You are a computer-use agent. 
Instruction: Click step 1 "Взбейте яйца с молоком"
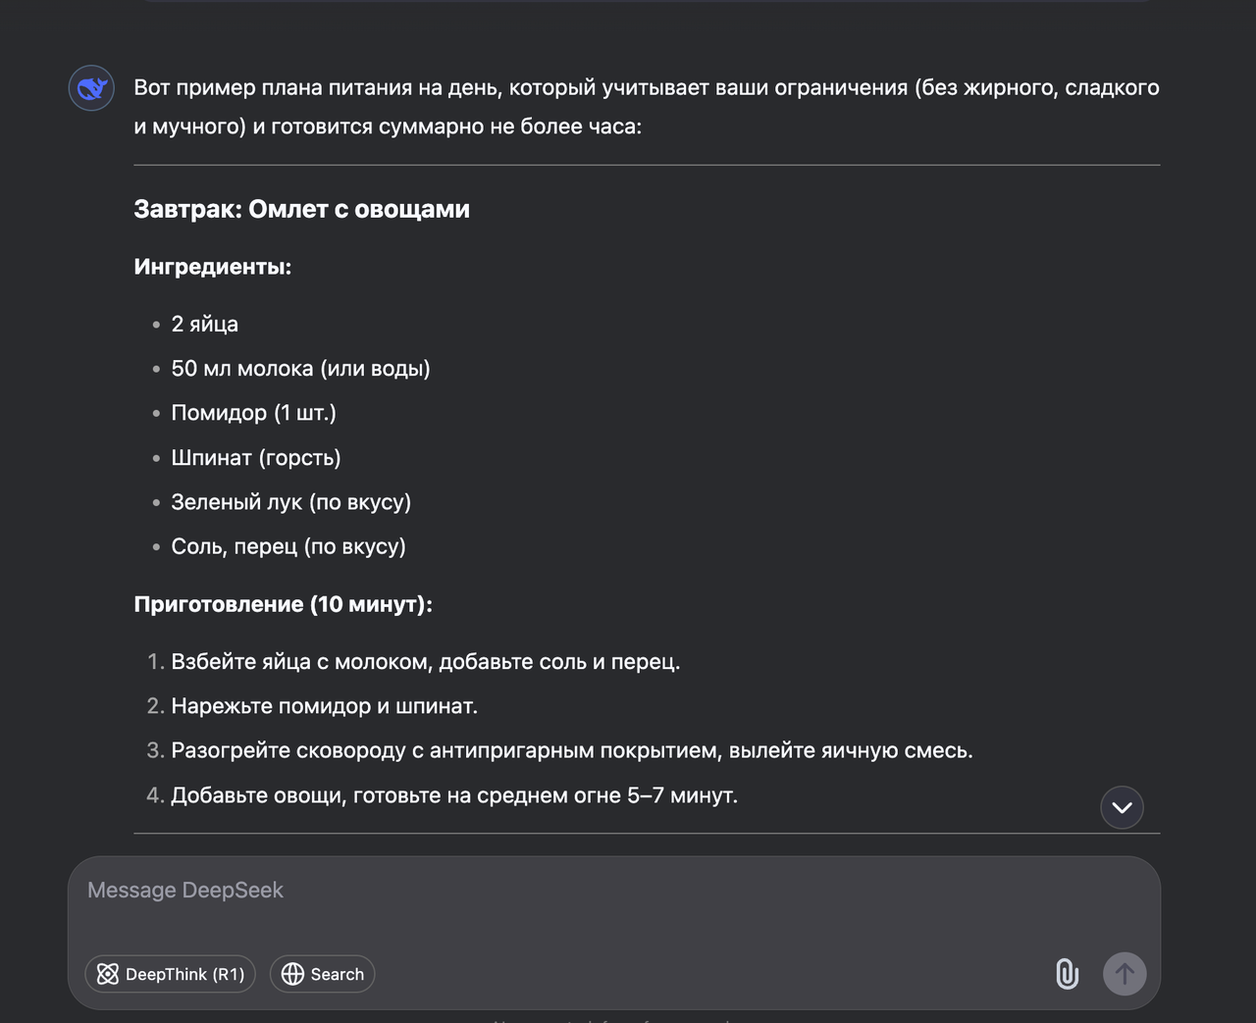coord(425,662)
